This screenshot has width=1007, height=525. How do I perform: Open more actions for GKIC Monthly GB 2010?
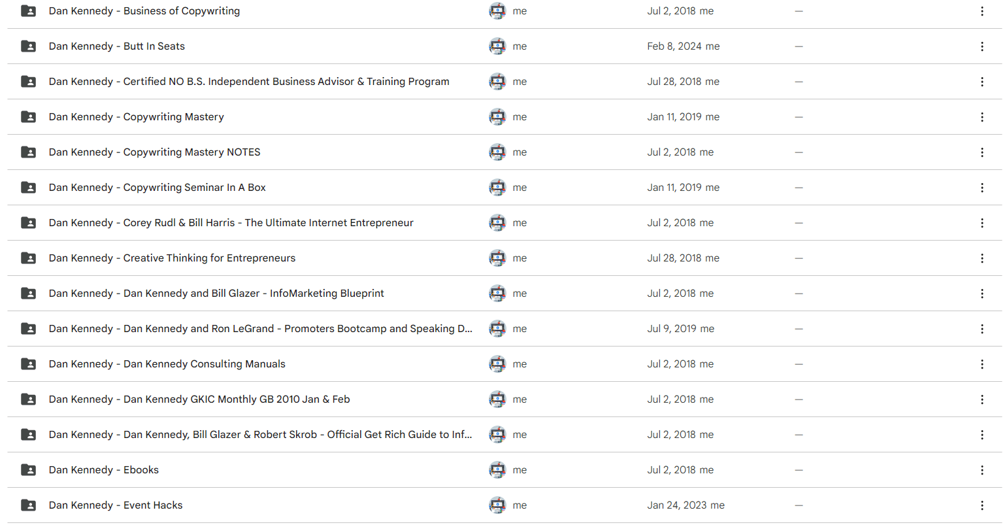pyautogui.click(x=982, y=399)
